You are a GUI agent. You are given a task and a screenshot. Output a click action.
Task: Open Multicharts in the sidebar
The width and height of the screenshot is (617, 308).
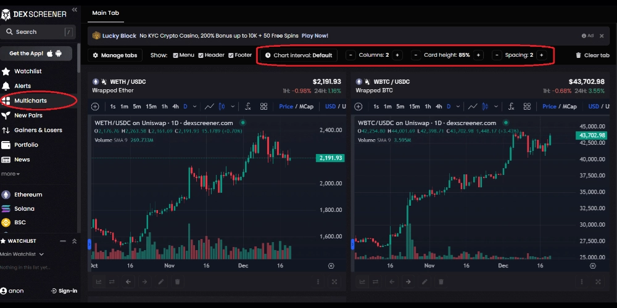coord(25,100)
